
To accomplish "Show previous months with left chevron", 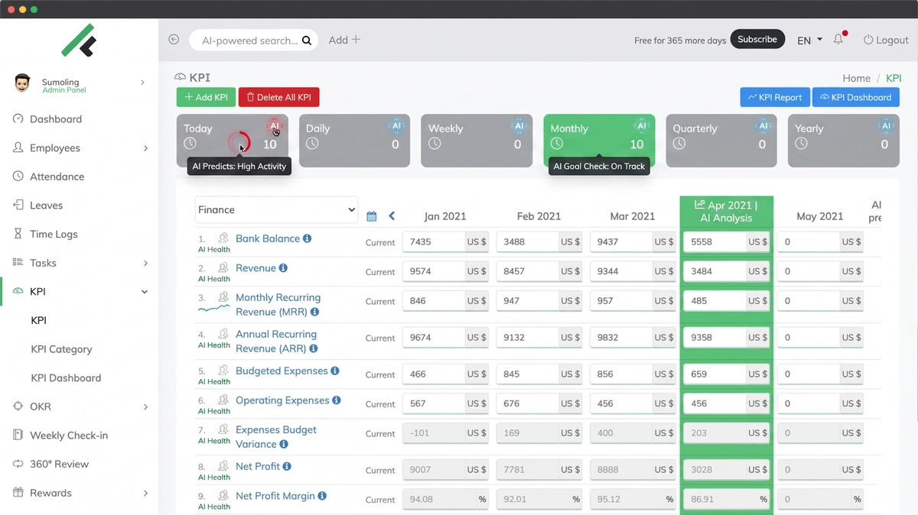I will click(392, 216).
